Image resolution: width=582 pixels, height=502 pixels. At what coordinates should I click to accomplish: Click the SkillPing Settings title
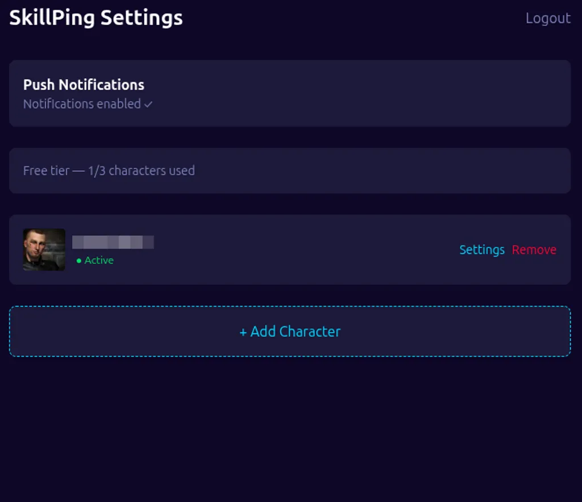point(95,18)
